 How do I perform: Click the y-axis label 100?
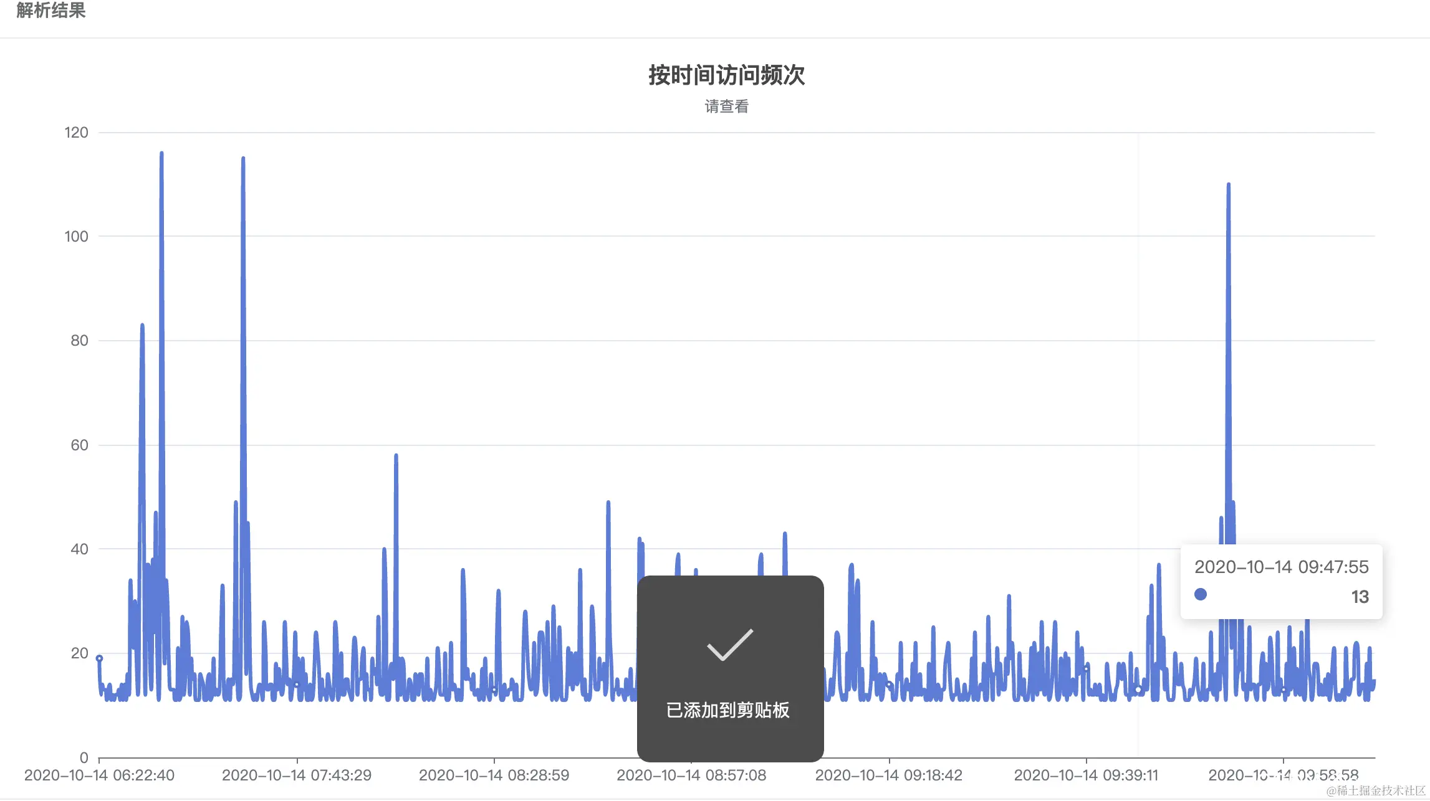(76, 237)
